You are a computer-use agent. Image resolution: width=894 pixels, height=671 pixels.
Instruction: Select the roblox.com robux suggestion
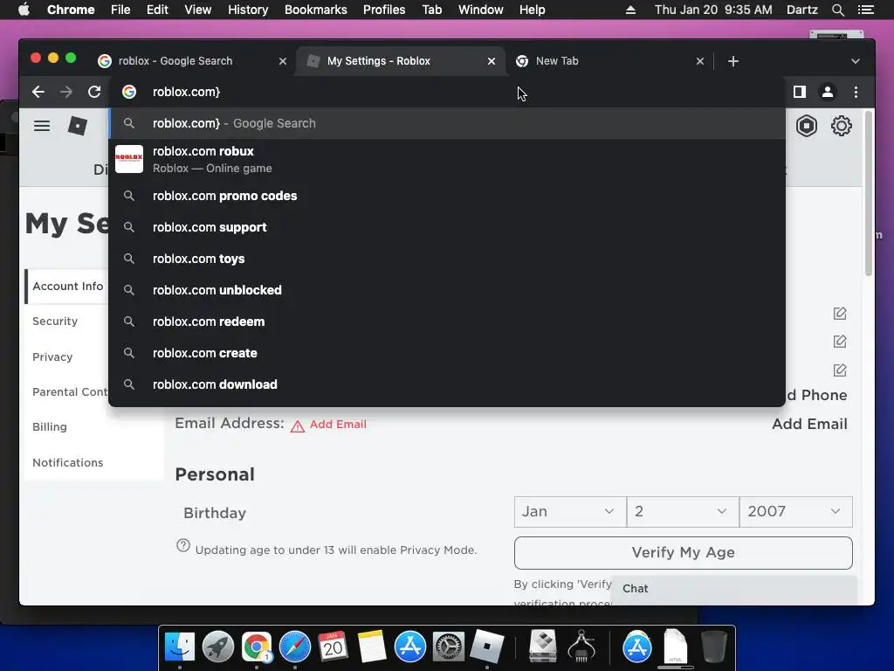447,159
